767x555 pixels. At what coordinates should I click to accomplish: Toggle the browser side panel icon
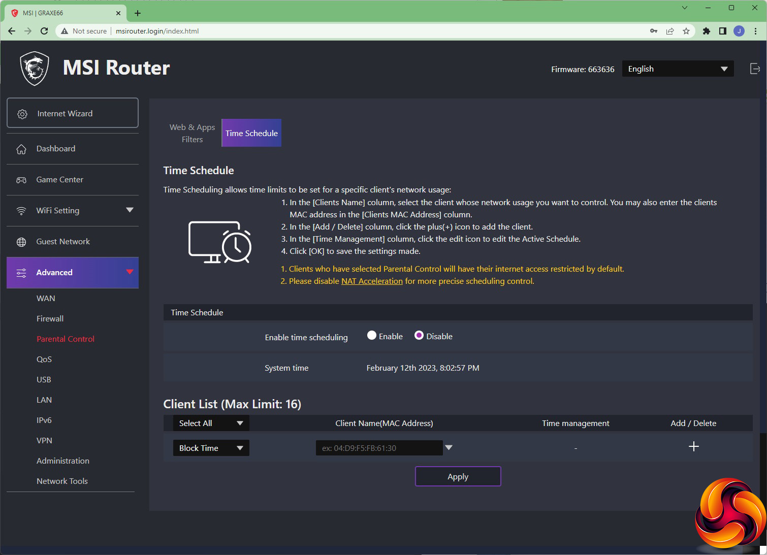722,31
